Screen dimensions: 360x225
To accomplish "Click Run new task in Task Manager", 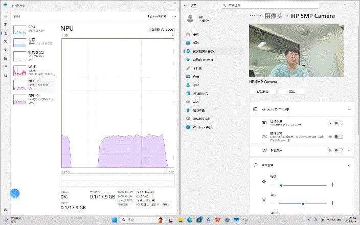I will coord(157,16).
